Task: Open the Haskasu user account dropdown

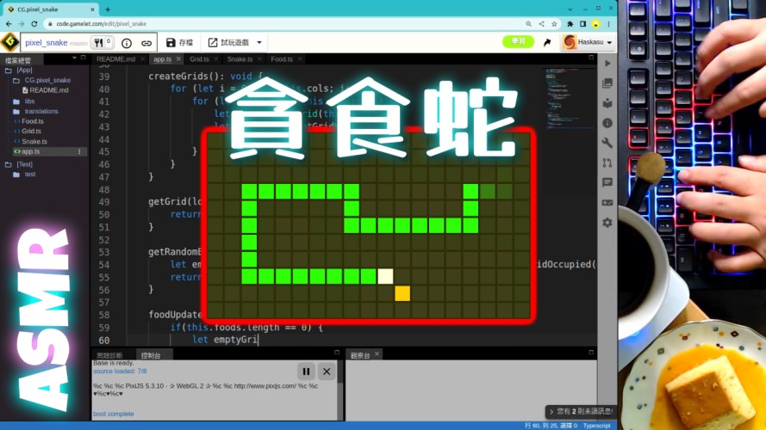Action: pos(588,42)
